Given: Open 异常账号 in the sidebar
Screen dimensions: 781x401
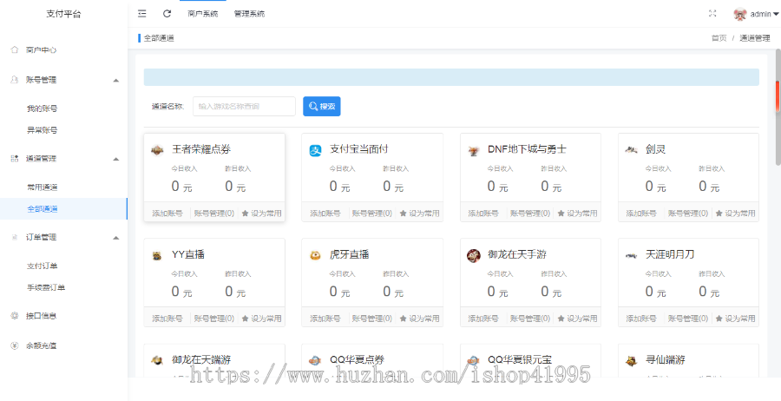Looking at the screenshot, I should pyautogui.click(x=43, y=130).
